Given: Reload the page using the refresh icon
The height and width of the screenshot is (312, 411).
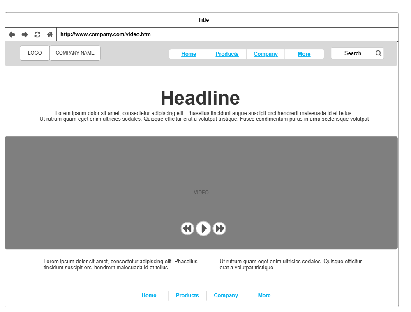Looking at the screenshot, I should click(37, 34).
